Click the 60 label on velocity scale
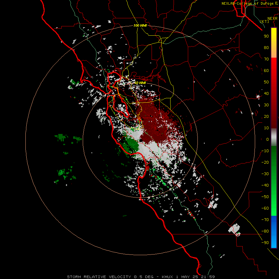This screenshot has width=279, height=279. [266, 70]
